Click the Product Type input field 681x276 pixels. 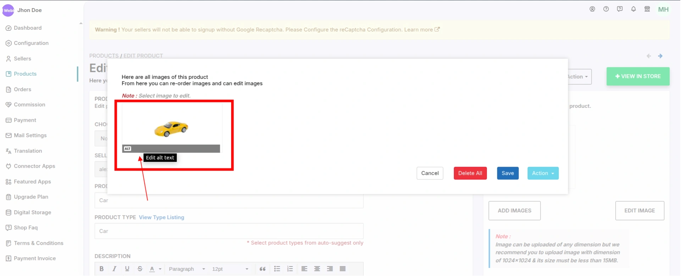tap(229, 231)
